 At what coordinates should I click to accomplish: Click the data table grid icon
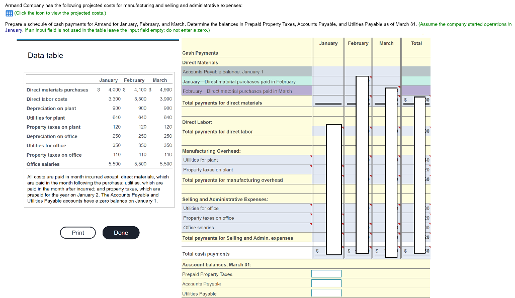[x=9, y=13]
